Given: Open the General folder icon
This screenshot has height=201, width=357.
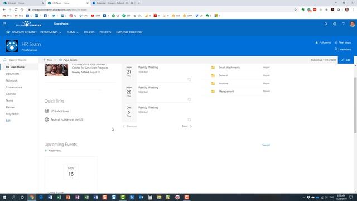Looking at the screenshot, I should [x=213, y=75].
